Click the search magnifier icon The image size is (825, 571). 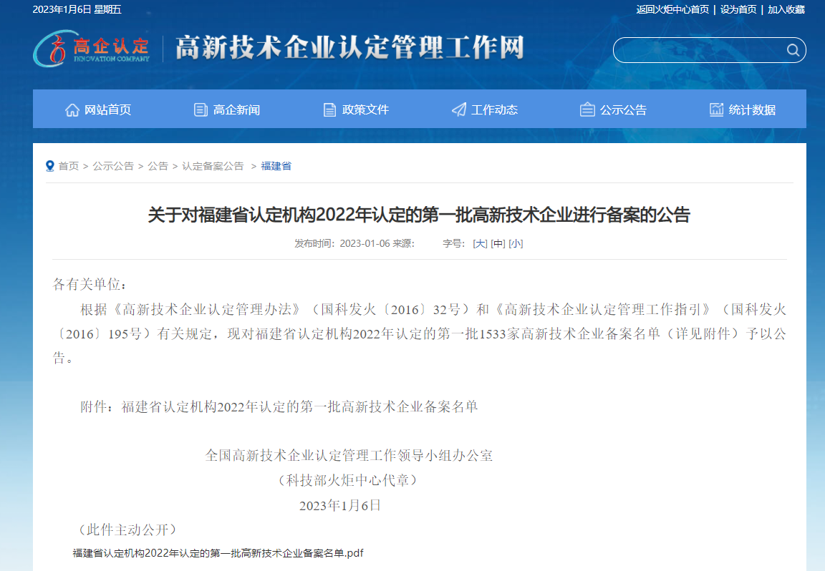[x=793, y=50]
